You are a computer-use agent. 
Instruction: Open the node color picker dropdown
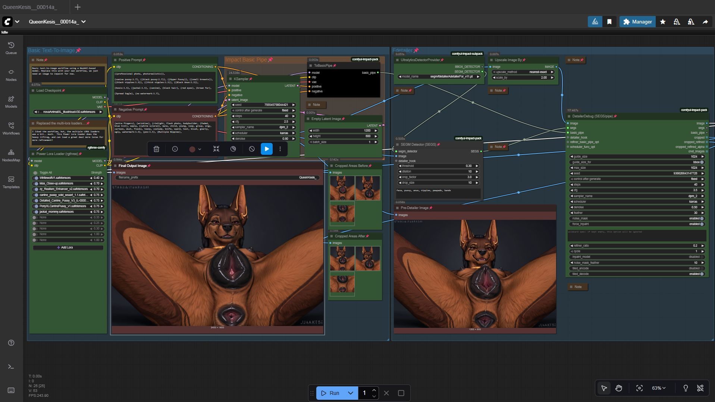(x=195, y=149)
